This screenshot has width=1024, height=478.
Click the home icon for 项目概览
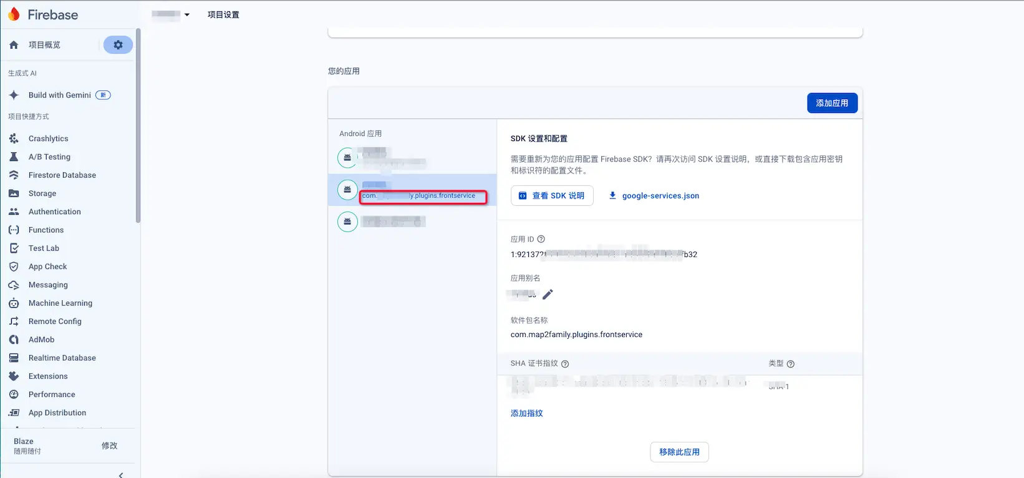pos(14,45)
